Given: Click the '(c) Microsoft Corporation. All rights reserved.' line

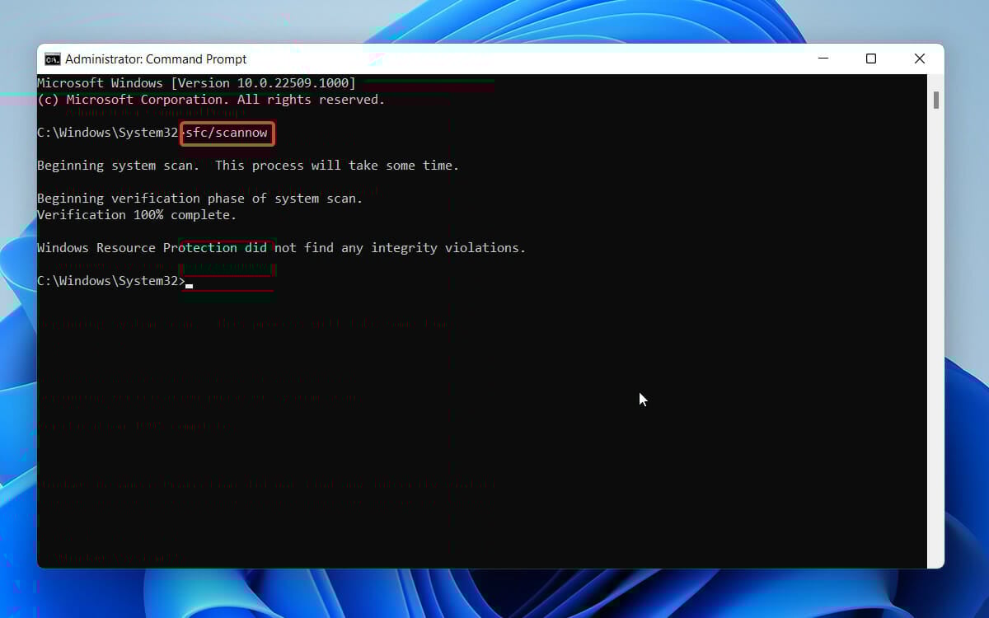Looking at the screenshot, I should [211, 100].
